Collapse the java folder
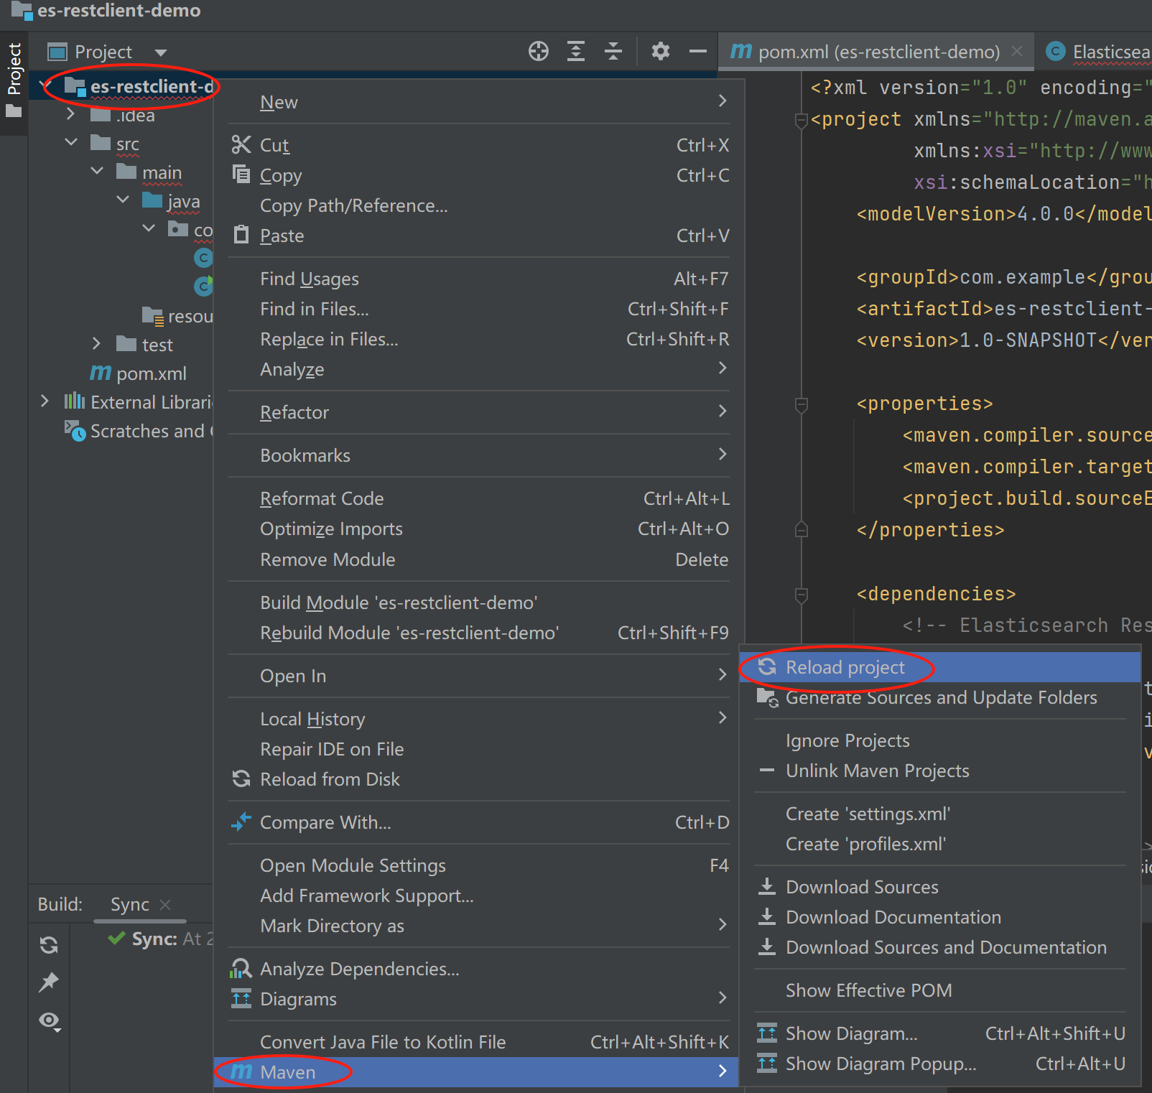The image size is (1152, 1093). point(123,200)
